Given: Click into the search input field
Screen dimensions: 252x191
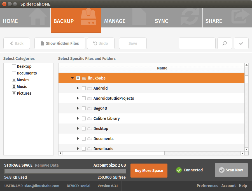Looking at the screenshot, I should point(197,43).
